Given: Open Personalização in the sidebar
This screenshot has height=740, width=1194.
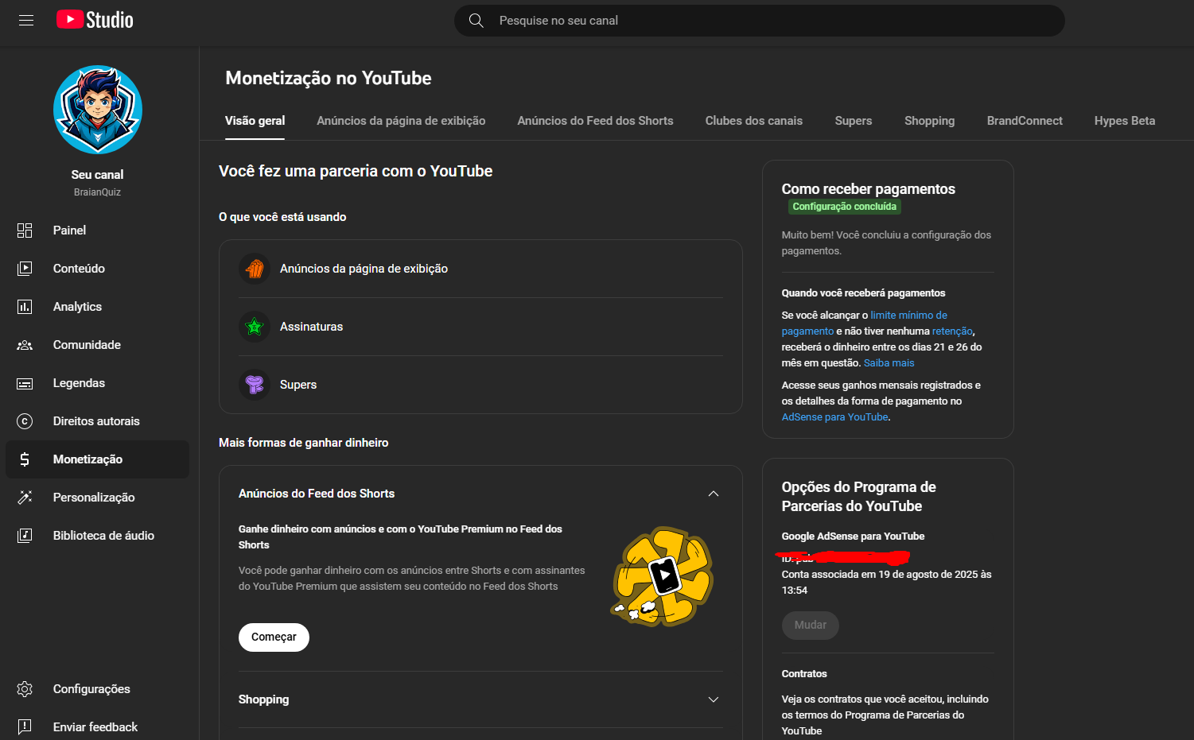Looking at the screenshot, I should 98,498.
